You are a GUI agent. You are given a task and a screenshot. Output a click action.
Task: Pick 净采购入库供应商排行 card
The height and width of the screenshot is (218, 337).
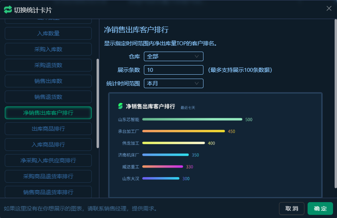tap(48, 160)
